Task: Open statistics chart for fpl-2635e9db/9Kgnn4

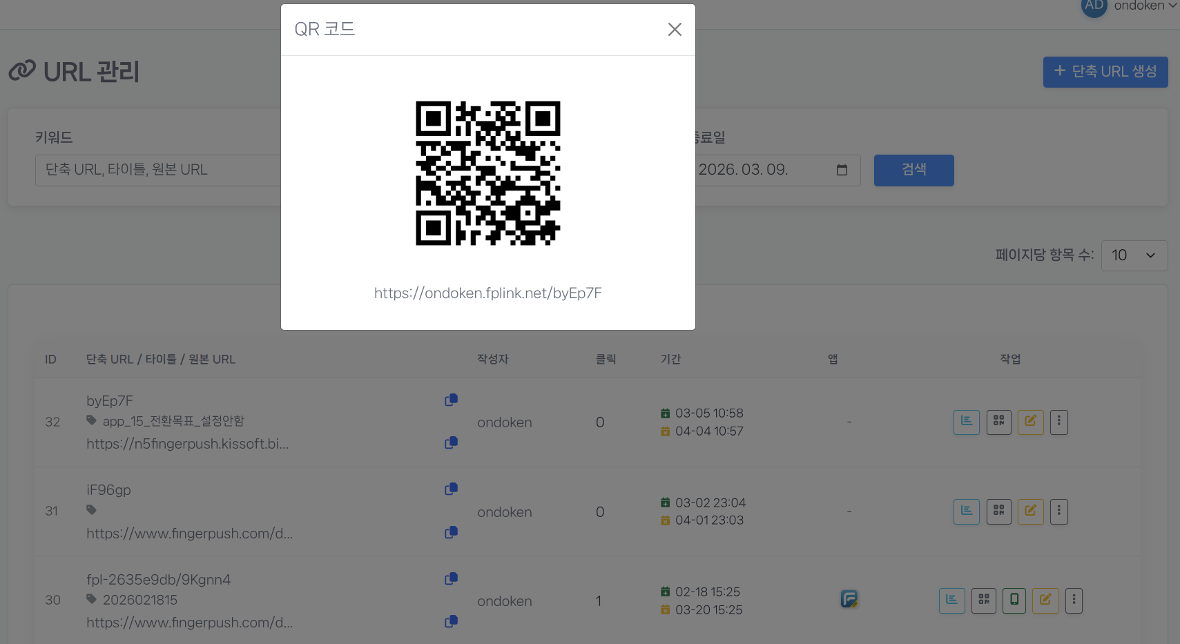Action: click(x=951, y=601)
